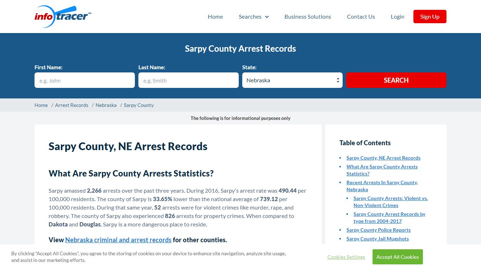
Task: Expand the Searches dropdown menu
Action: [254, 17]
